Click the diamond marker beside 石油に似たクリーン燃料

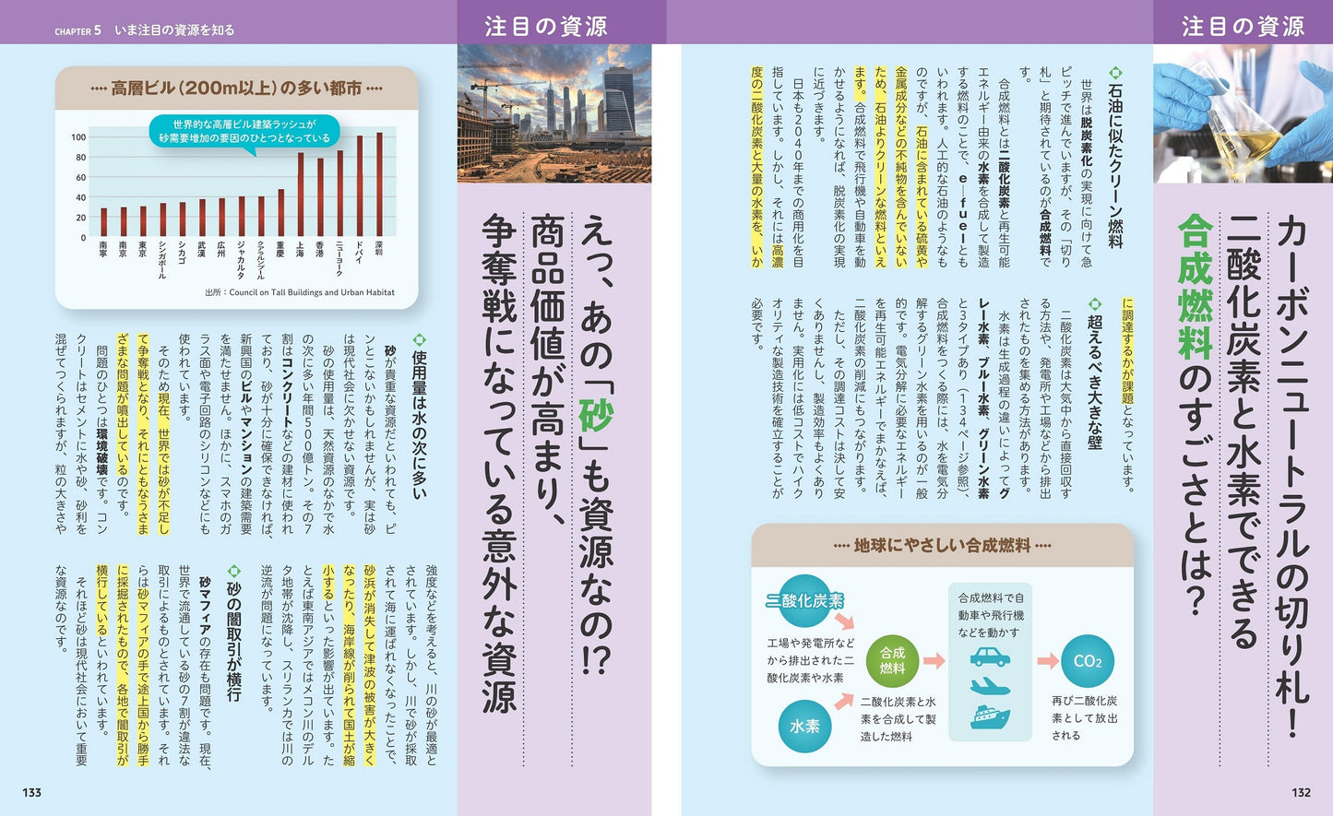tap(1114, 72)
